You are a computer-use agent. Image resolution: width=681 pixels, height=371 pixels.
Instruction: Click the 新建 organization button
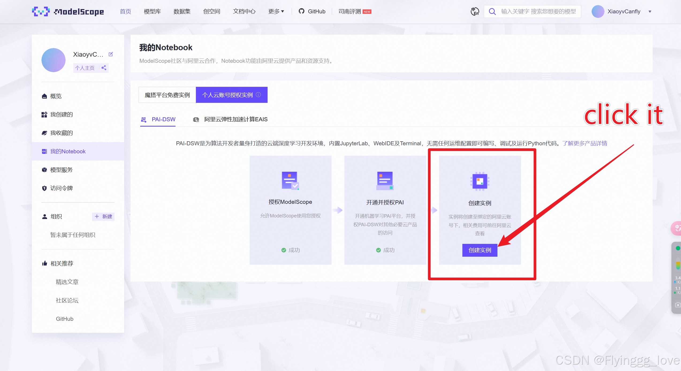[103, 216]
